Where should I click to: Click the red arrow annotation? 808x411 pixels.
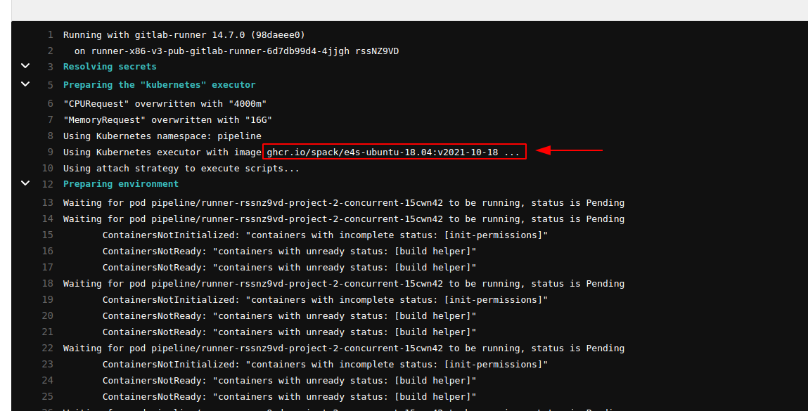(x=570, y=150)
